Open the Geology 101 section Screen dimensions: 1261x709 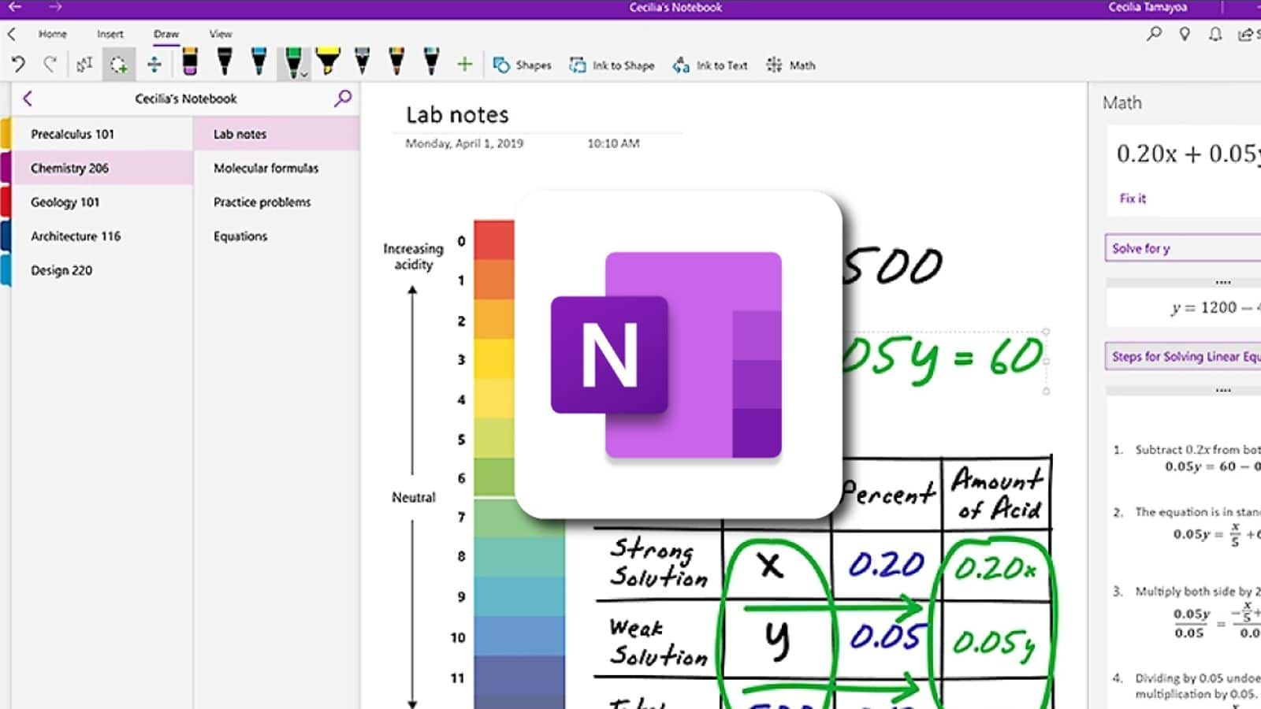tap(102, 202)
